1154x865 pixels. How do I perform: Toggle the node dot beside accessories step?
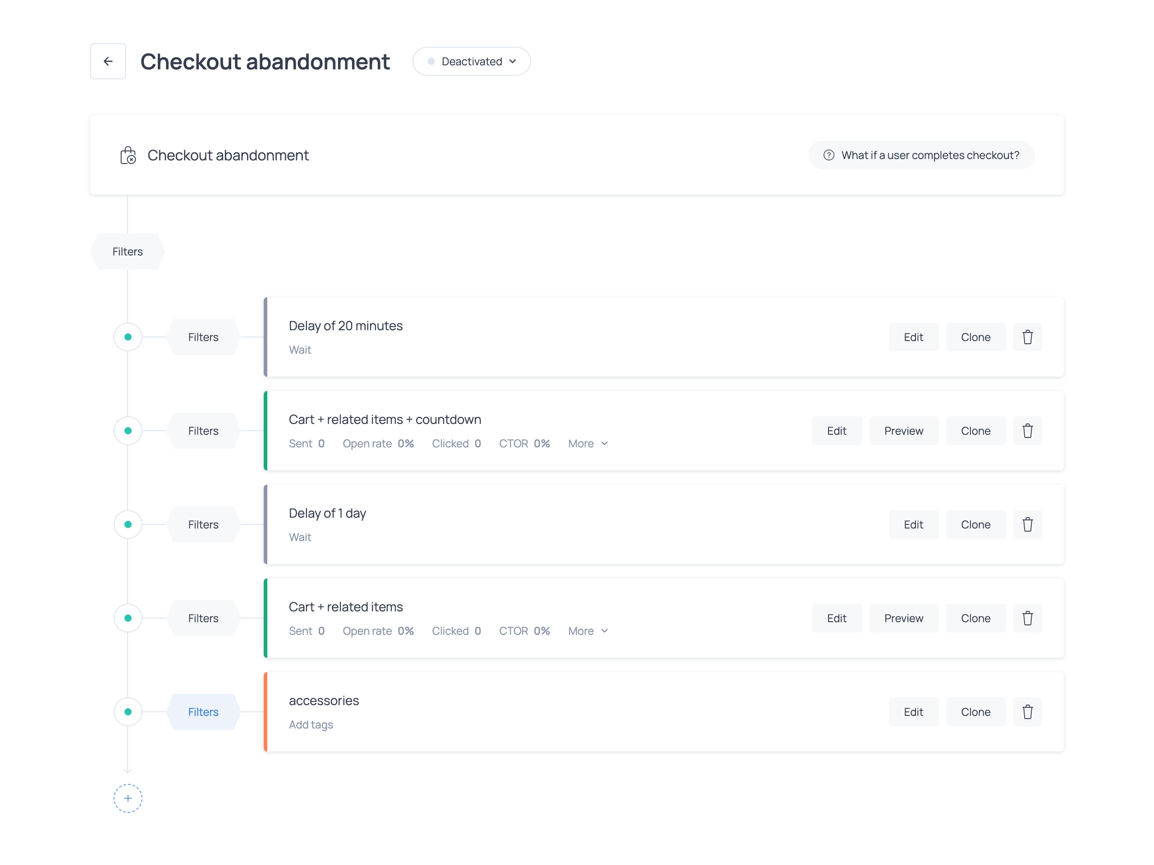pyautogui.click(x=128, y=712)
